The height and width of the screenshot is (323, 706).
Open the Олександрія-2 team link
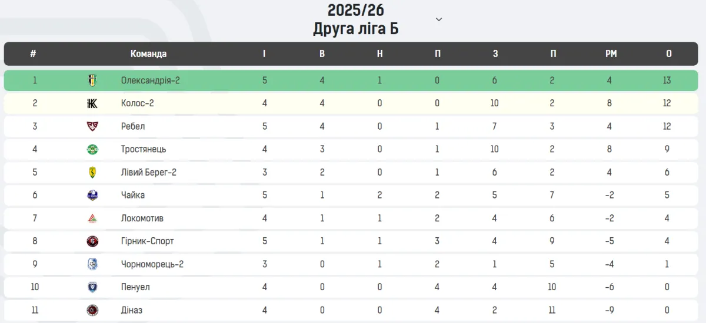pyautogui.click(x=150, y=80)
